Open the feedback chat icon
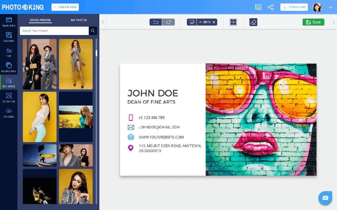Screen dimensions: 337x210 258,7
